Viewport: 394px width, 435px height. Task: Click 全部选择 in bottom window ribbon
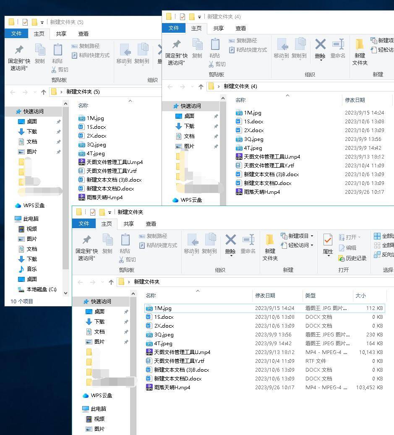click(x=384, y=236)
